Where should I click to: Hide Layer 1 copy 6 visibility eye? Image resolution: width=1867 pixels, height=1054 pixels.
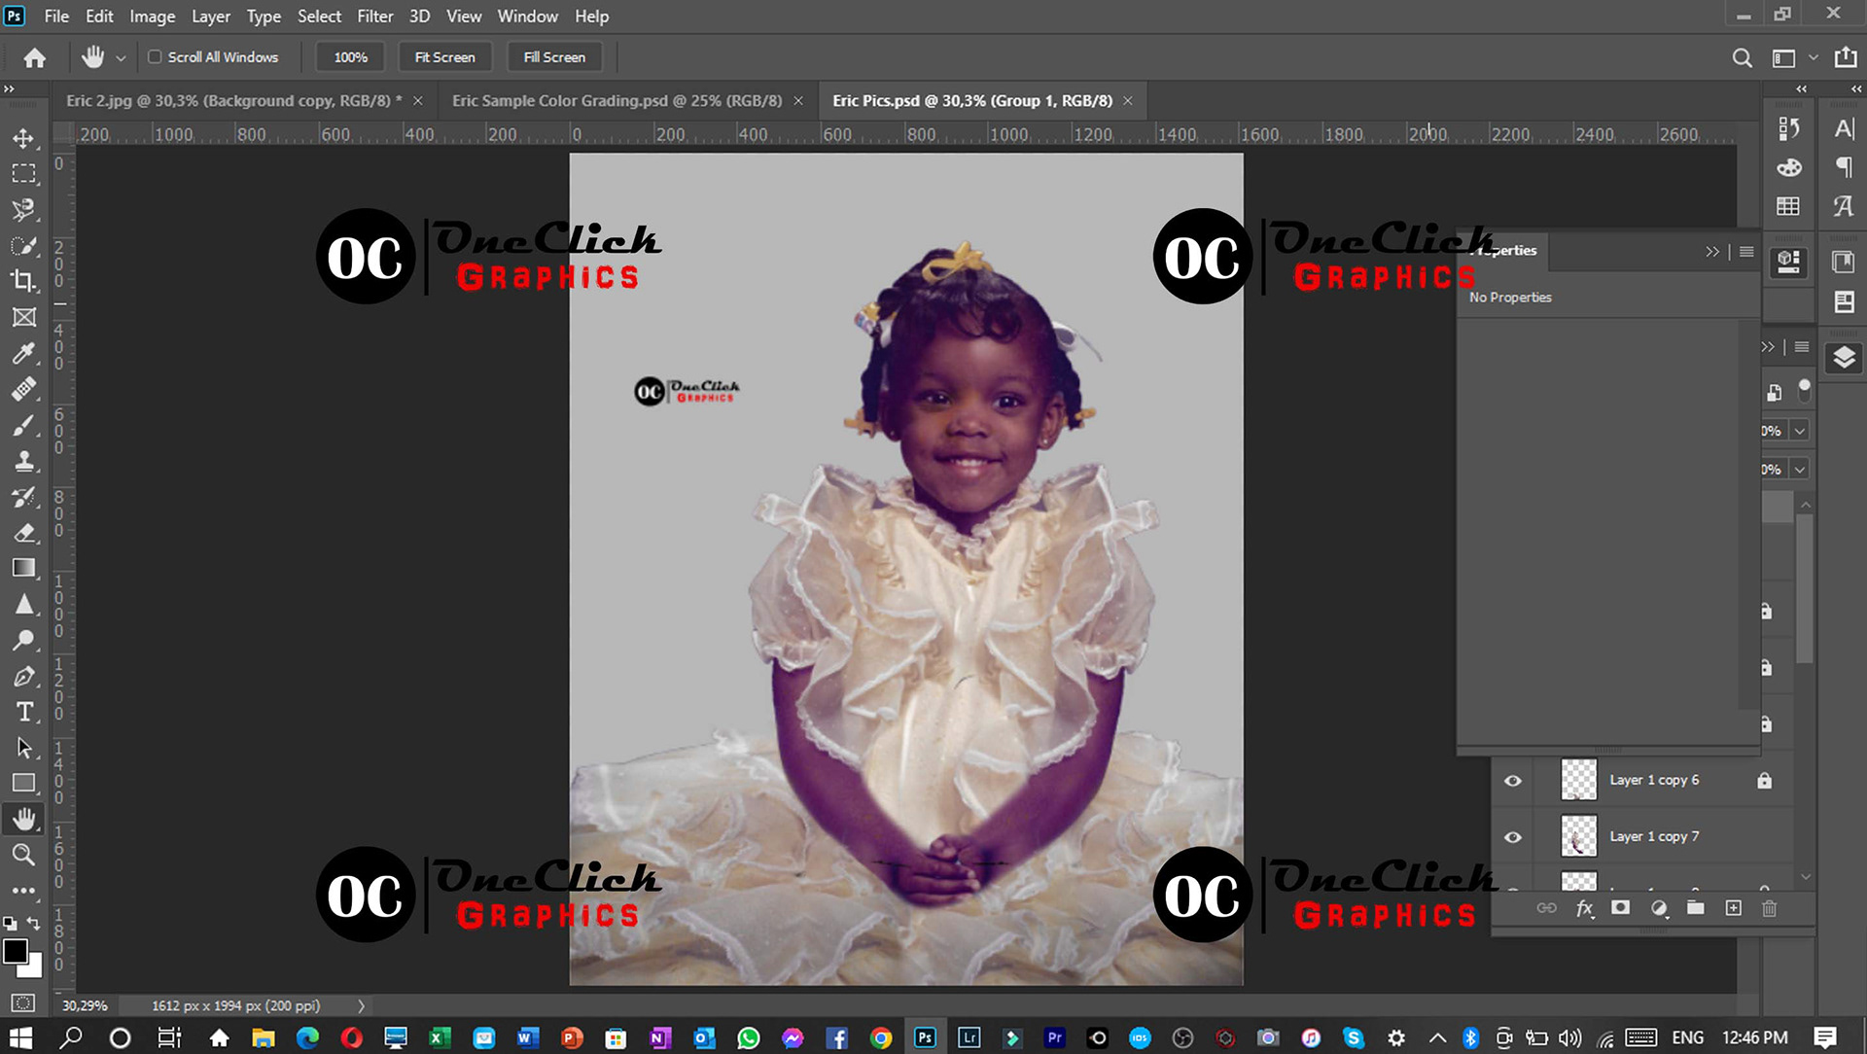1513,781
